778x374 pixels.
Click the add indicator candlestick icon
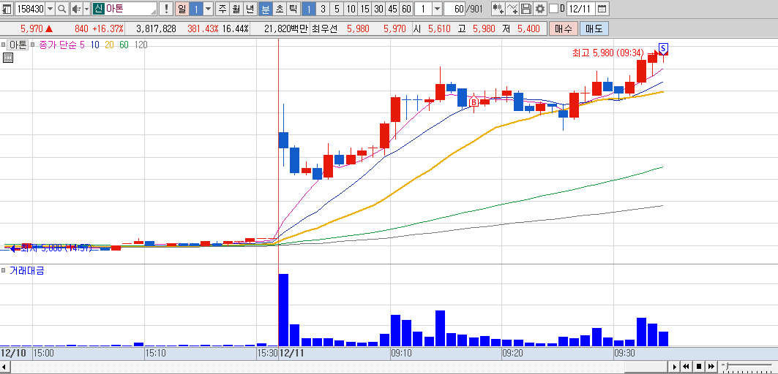click(498, 9)
